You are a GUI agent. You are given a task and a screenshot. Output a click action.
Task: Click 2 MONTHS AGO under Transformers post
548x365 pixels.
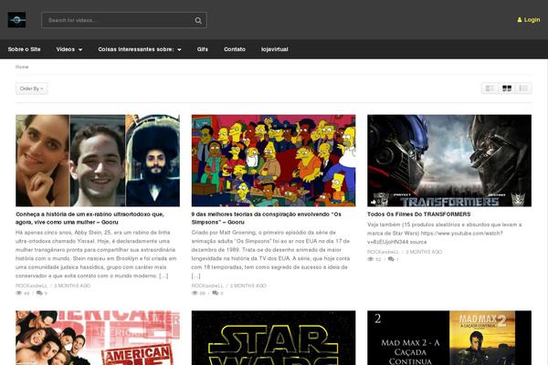tap(424, 252)
